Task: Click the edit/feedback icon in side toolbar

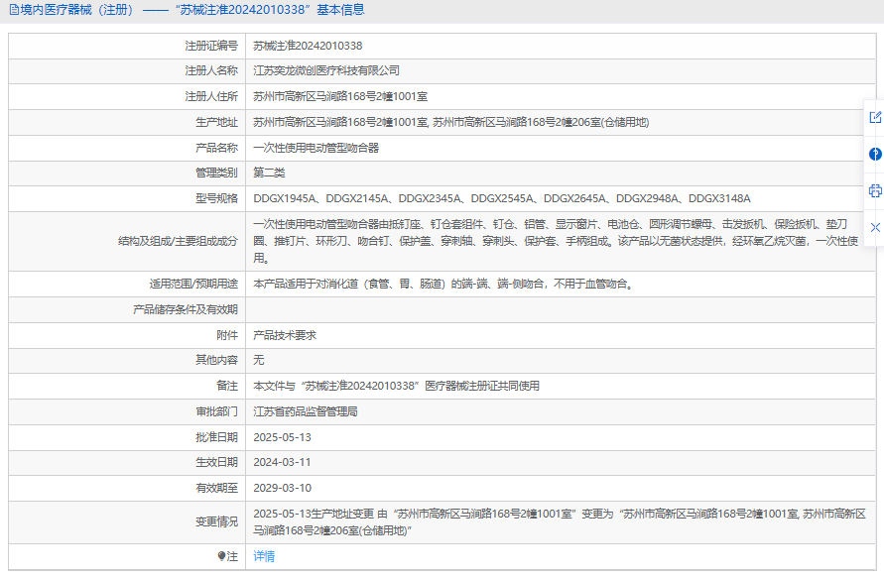Action: (x=875, y=117)
